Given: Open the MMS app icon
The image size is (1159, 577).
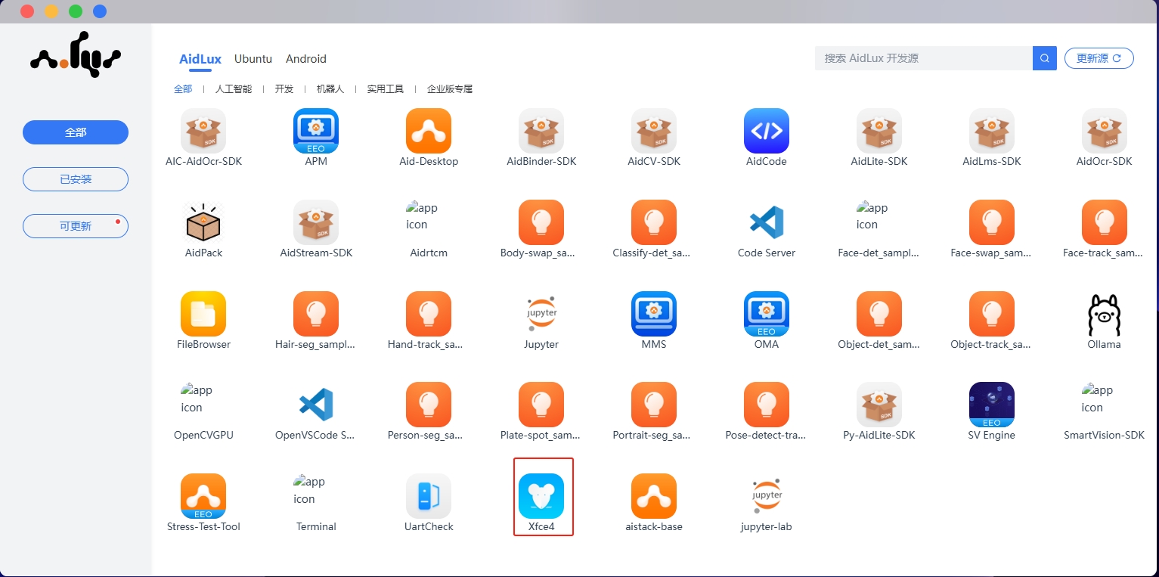Looking at the screenshot, I should [654, 314].
